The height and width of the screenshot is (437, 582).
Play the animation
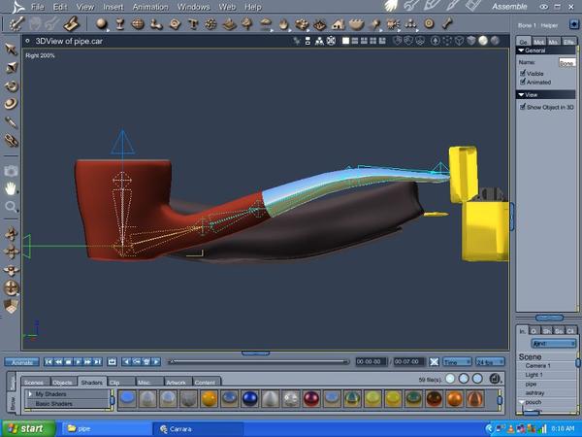(78, 361)
